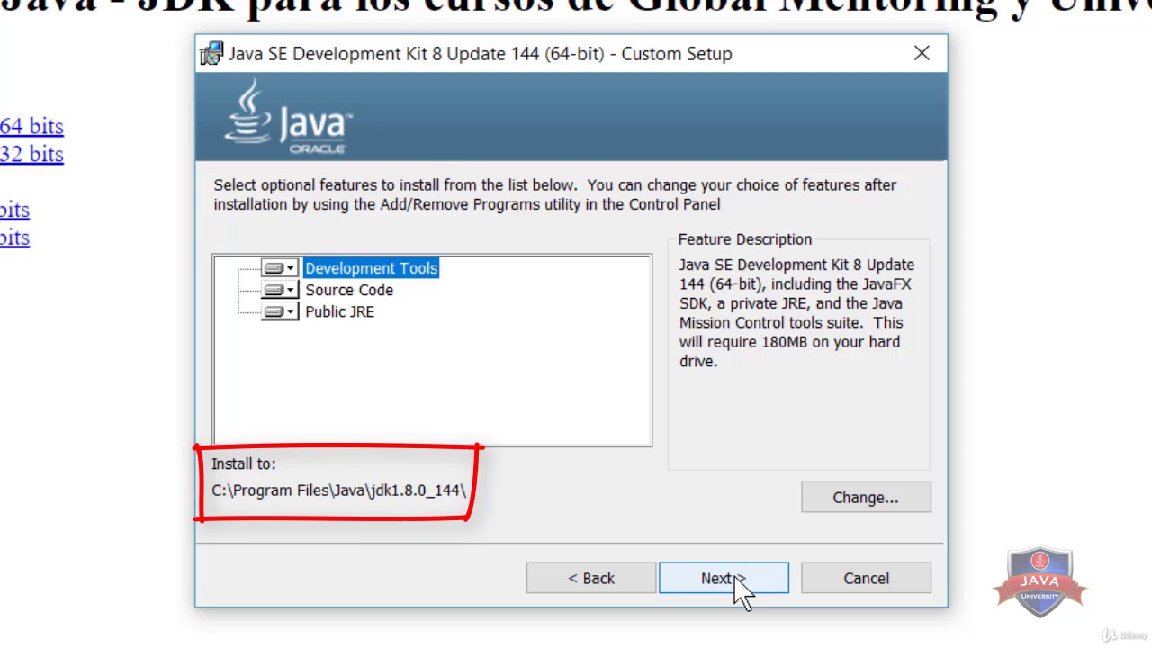Click the Java installer title bar icon

click(x=211, y=54)
